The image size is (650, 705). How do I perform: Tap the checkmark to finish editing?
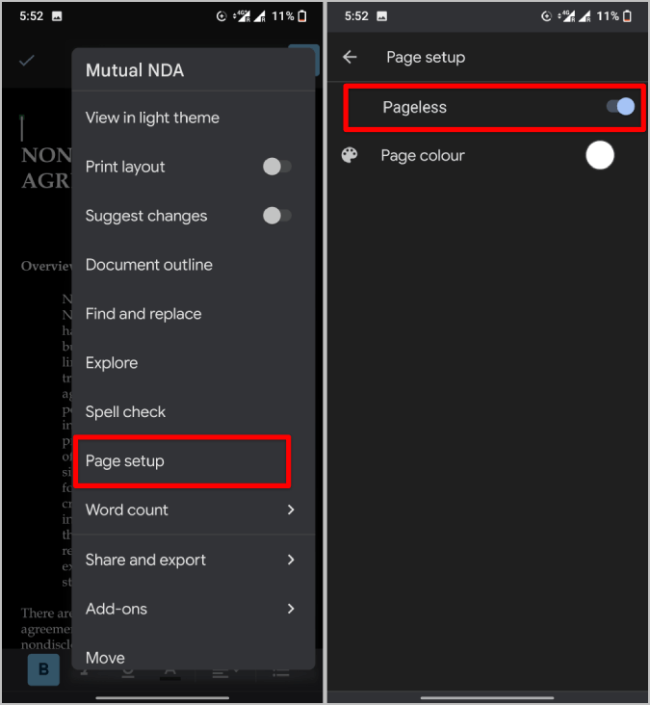(x=27, y=61)
